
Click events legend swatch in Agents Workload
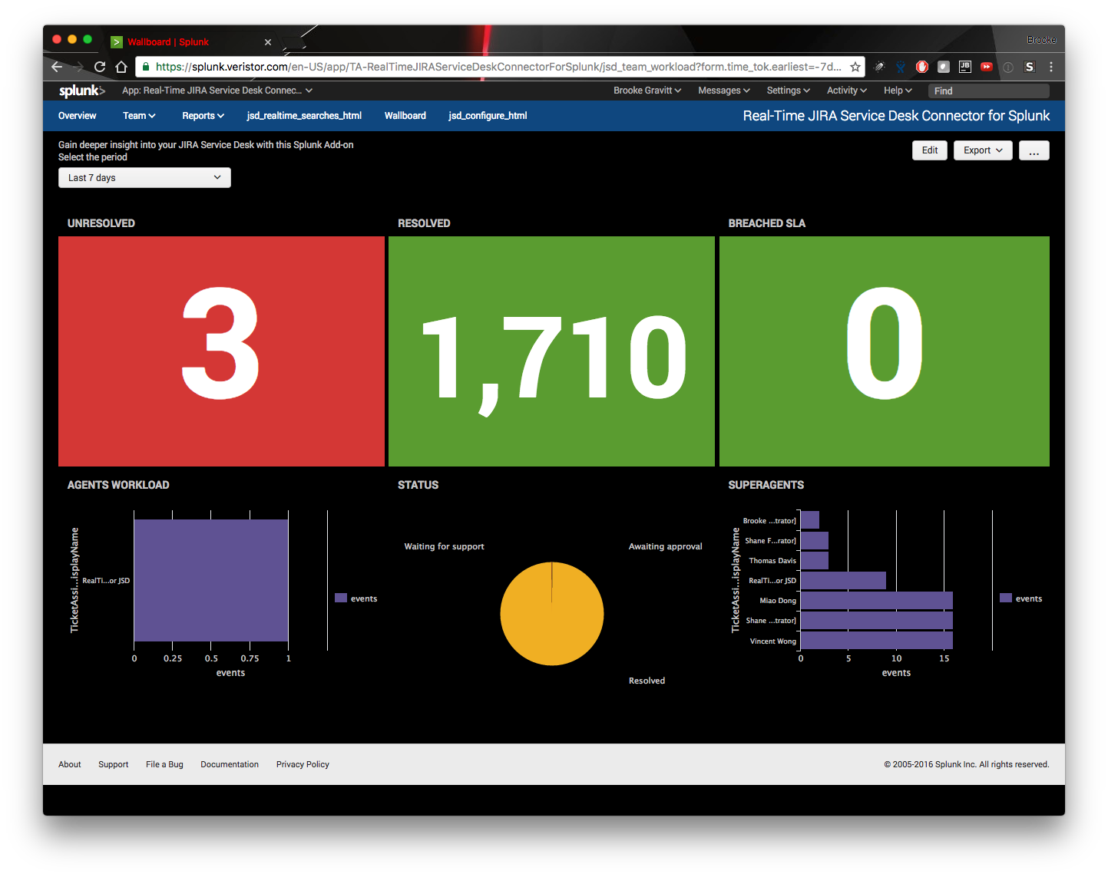[x=341, y=598]
